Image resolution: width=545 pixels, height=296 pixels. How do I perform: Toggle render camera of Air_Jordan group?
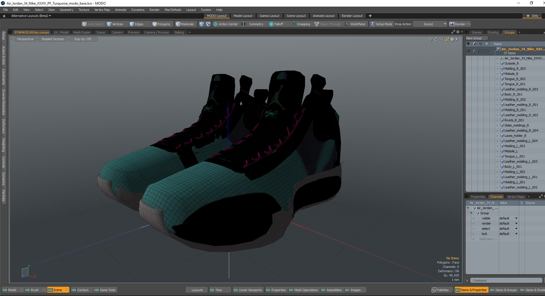[x=475, y=51]
